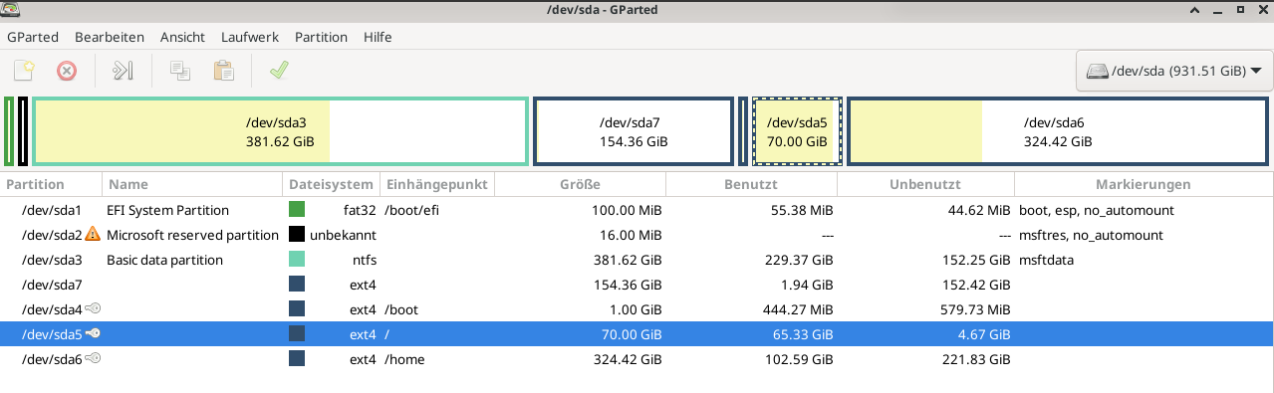Image resolution: width=1274 pixels, height=393 pixels.
Task: Click the EFI System Partition name
Action: (x=167, y=210)
